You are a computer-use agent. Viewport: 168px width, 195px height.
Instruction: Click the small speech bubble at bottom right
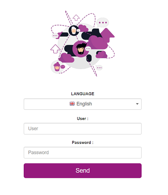click(x=99, y=68)
